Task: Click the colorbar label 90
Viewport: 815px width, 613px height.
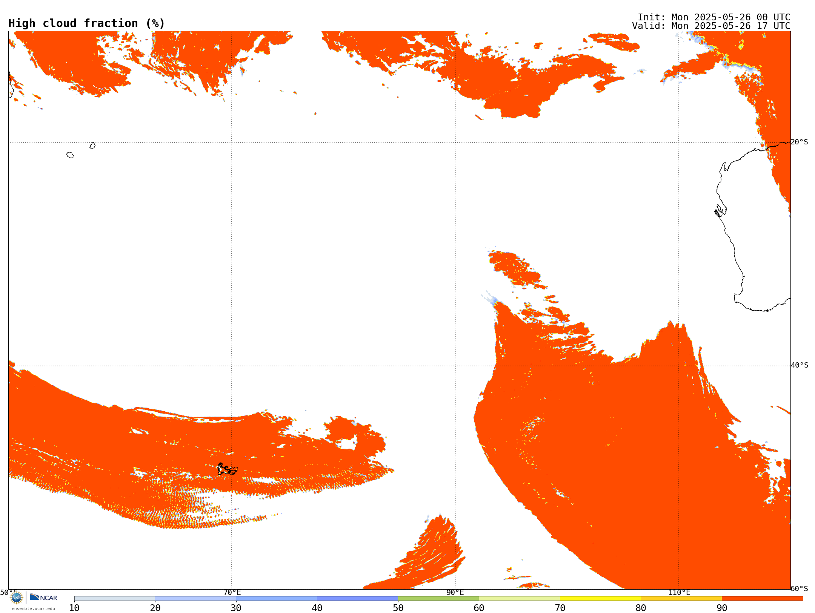Action: click(722, 608)
